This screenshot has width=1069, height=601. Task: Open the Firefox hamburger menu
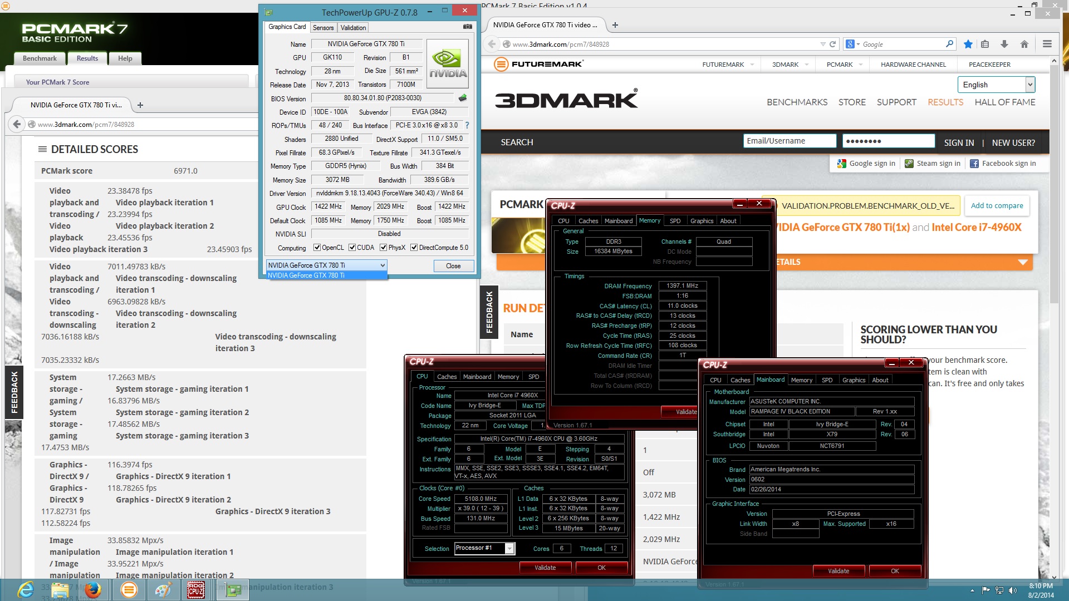tap(1047, 44)
